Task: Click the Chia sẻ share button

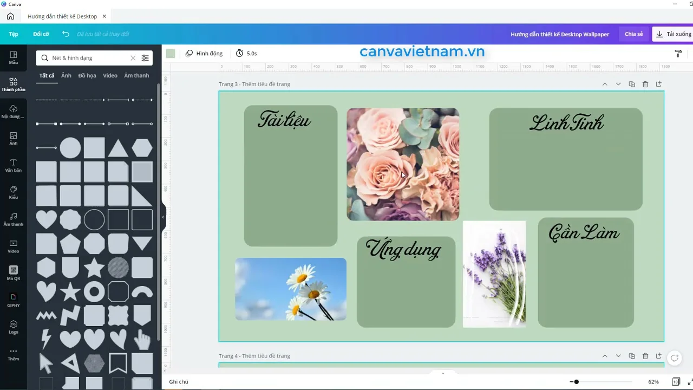Action: 633,34
